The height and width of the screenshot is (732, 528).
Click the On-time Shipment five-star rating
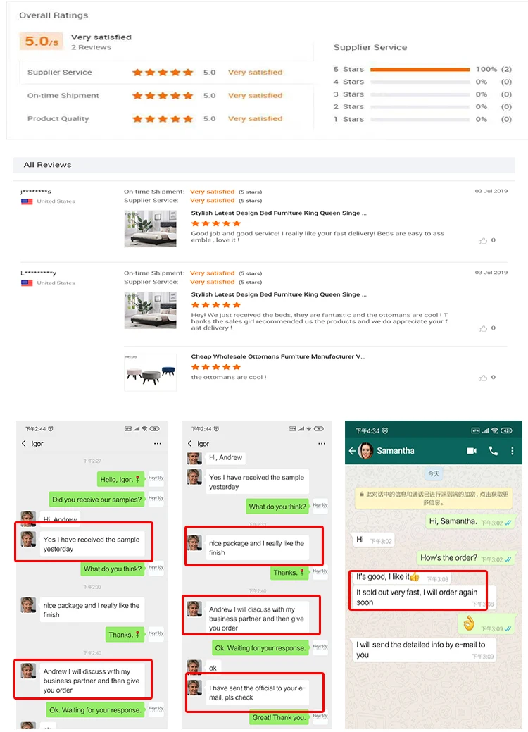pos(163,96)
